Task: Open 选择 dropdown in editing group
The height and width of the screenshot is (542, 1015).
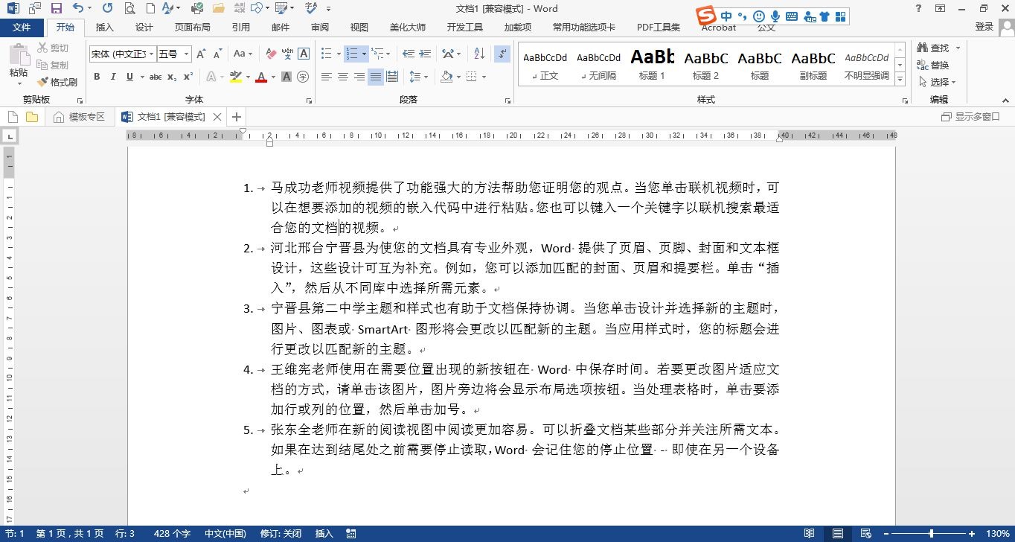Action: [x=937, y=82]
